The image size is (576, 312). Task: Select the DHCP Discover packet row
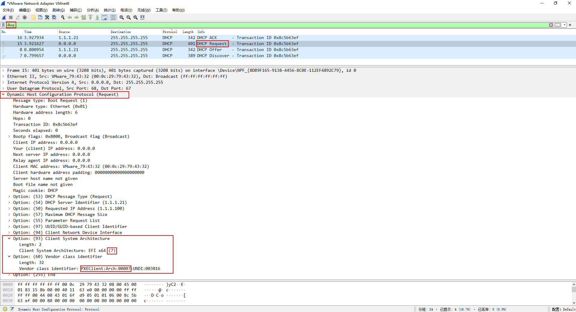tap(150, 56)
